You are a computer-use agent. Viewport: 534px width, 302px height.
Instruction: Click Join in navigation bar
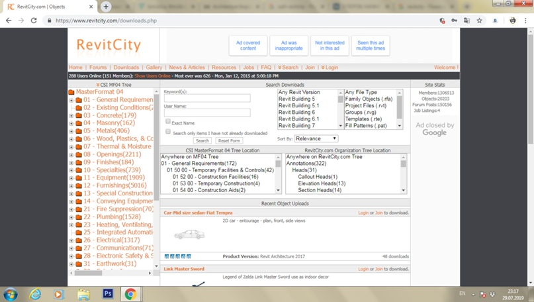310,68
